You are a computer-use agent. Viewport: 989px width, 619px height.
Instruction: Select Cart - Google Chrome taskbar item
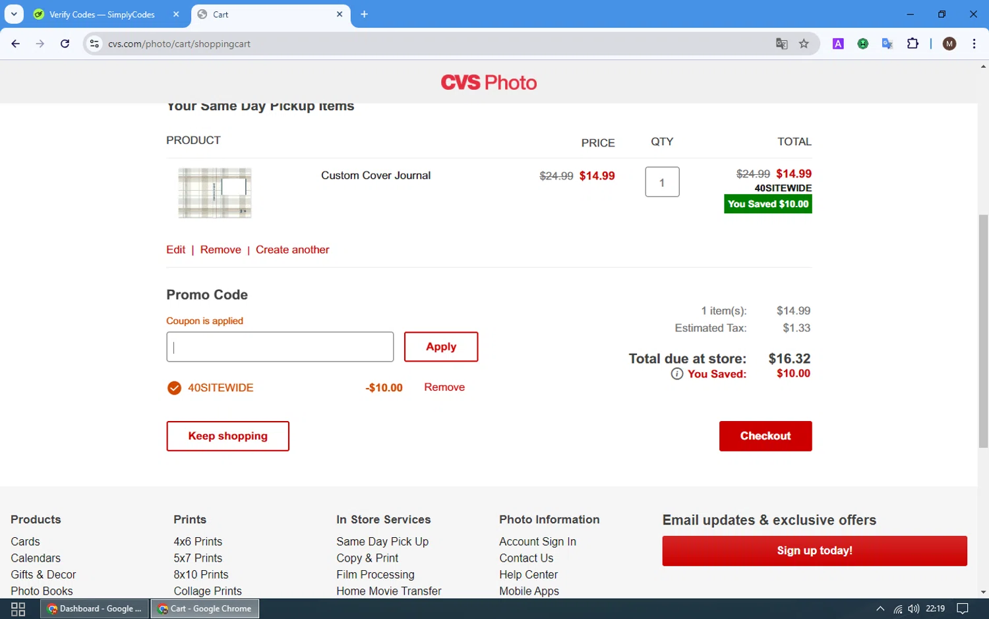[205, 608]
